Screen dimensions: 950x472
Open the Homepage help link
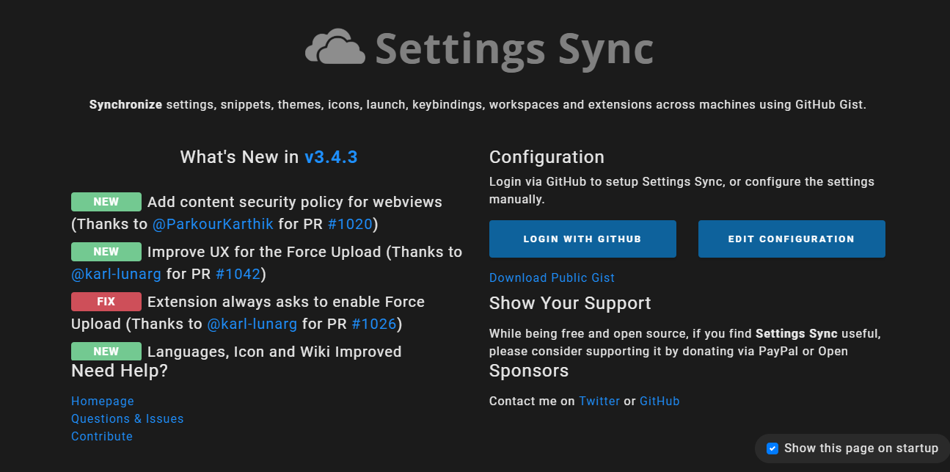click(103, 401)
